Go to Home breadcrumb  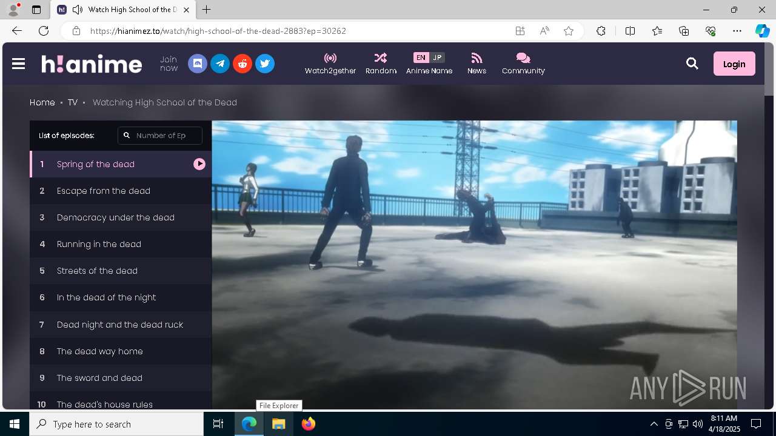[x=42, y=102]
